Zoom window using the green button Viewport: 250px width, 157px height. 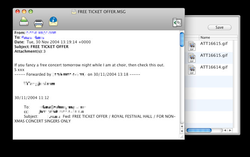tap(31, 12)
